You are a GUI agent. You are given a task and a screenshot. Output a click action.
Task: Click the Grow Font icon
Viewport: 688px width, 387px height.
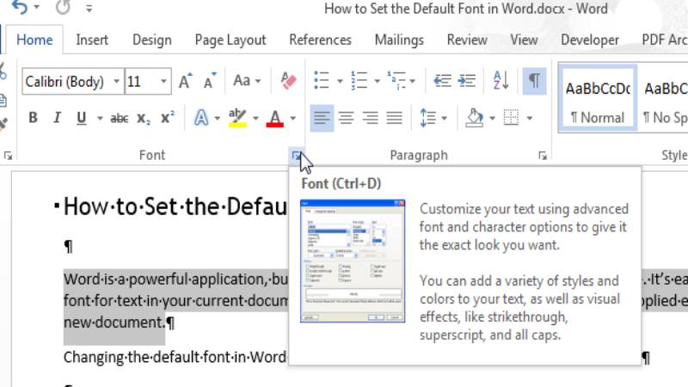(x=185, y=82)
